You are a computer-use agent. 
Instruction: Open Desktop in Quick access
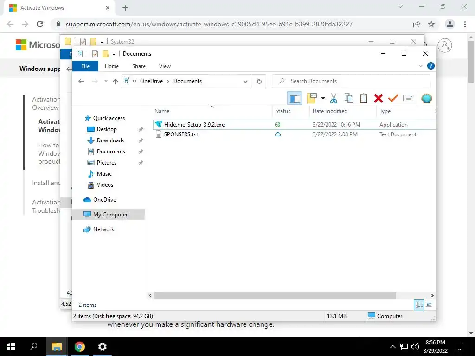tap(107, 129)
